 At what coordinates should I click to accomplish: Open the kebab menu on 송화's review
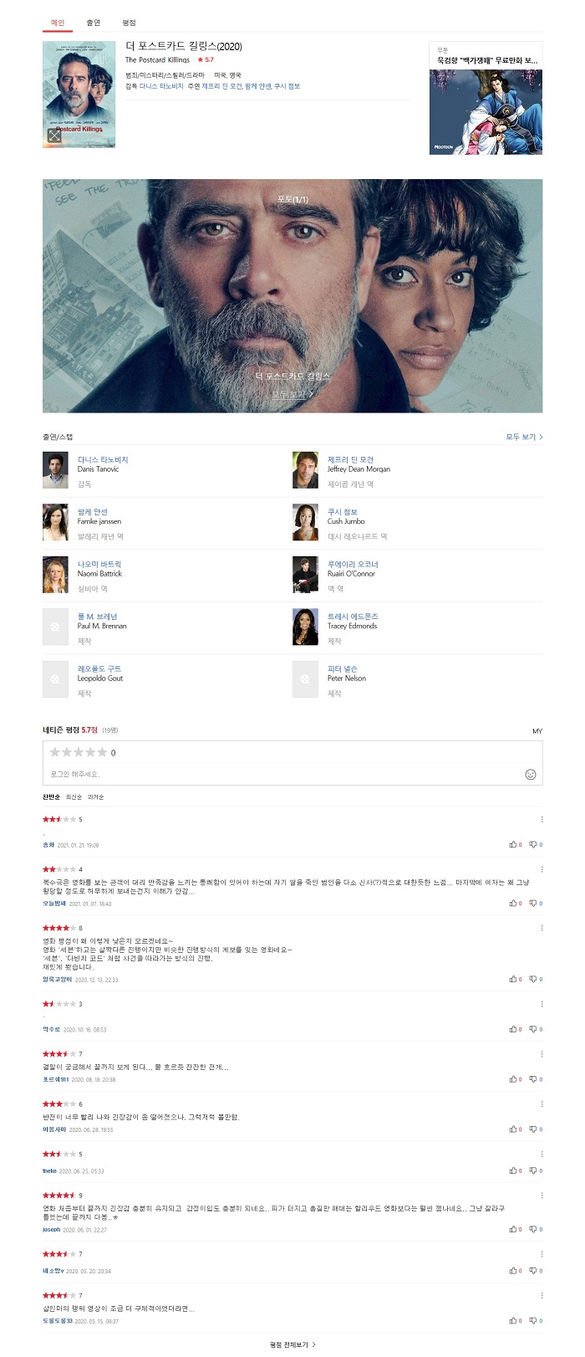[542, 819]
